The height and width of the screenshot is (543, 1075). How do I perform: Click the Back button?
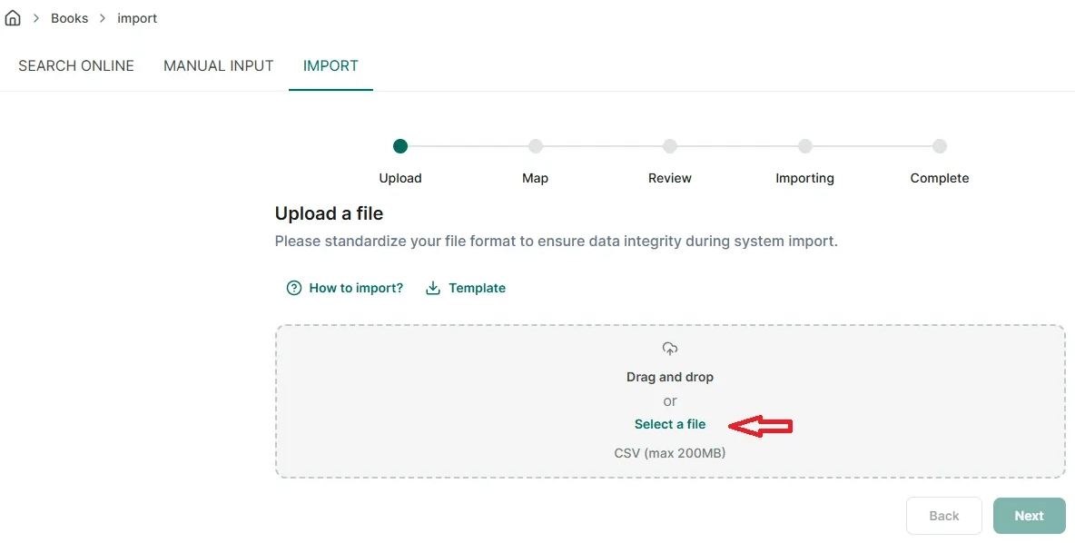pyautogui.click(x=944, y=516)
